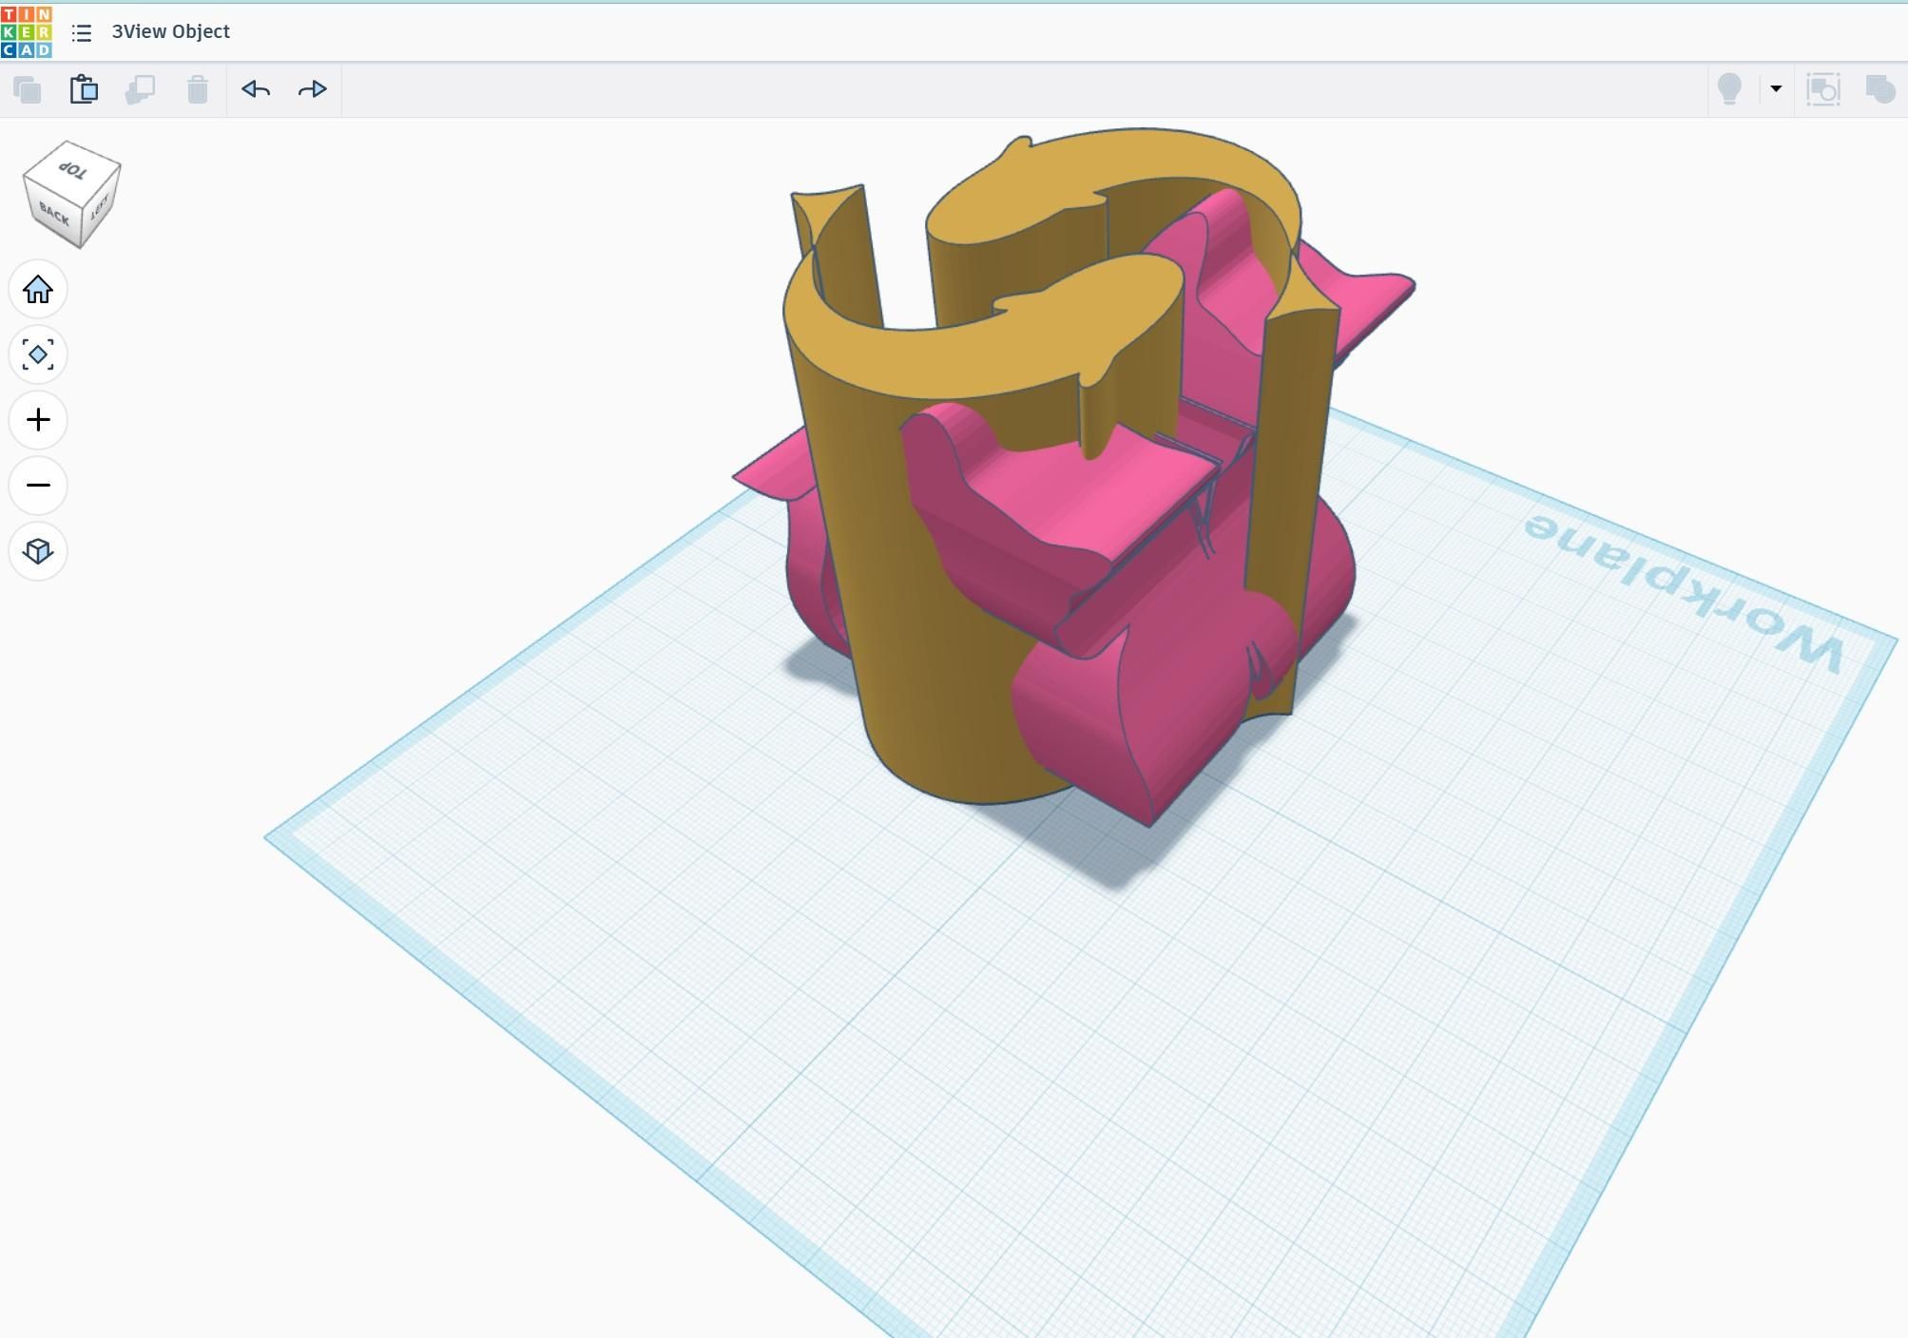Toggle the Show all light bulb icon
1908x1338 pixels.
1729,89
